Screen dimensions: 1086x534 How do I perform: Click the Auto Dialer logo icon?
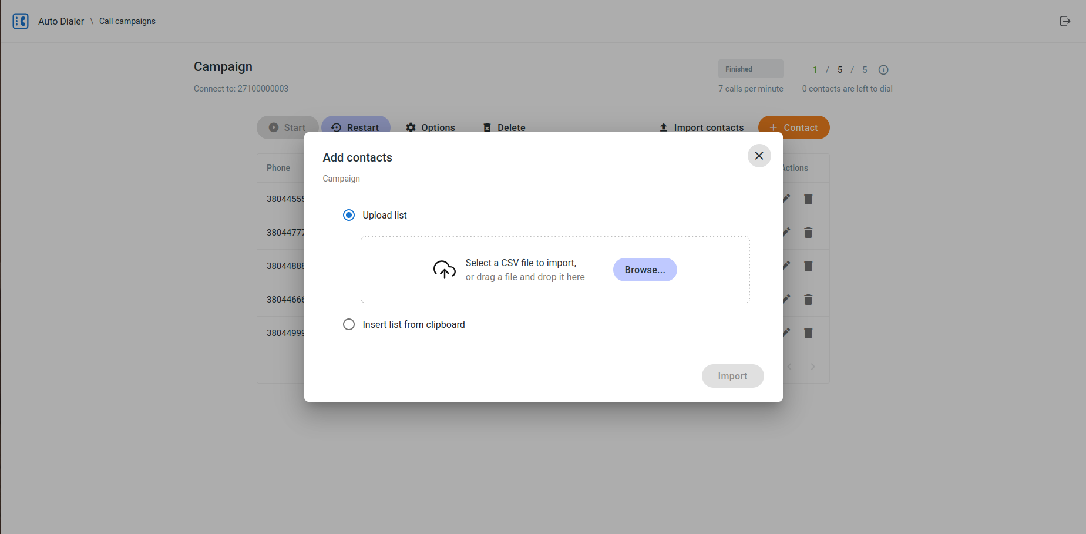[x=21, y=21]
